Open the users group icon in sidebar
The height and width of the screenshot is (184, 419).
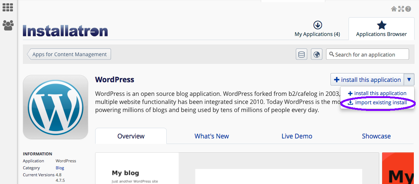[x=8, y=25]
